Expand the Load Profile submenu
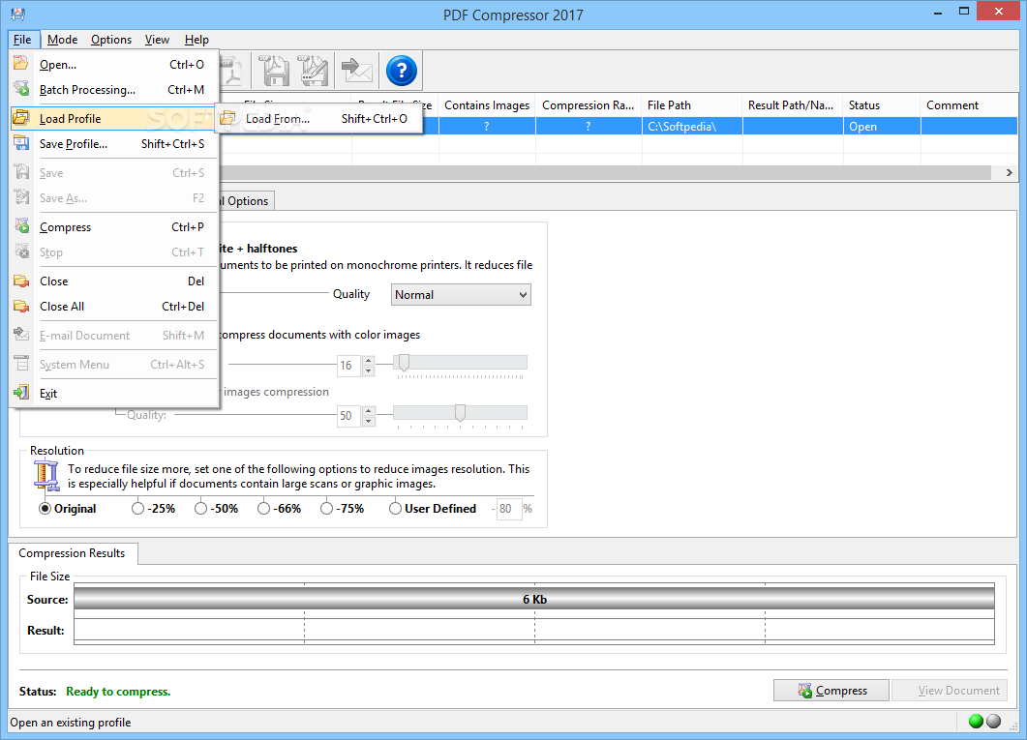This screenshot has height=740, width=1027. click(x=113, y=118)
